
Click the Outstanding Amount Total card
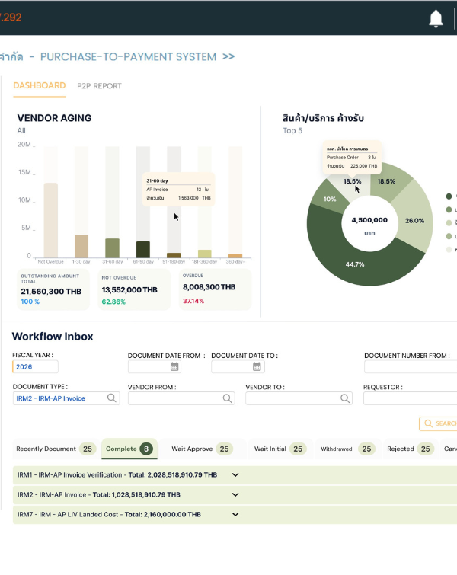point(53,289)
